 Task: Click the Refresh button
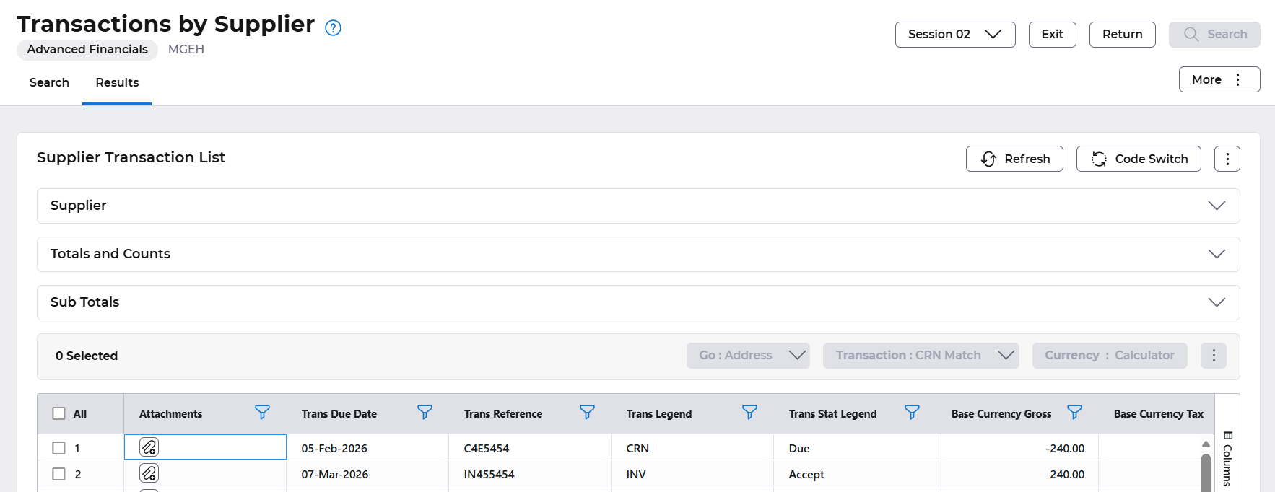1014,159
